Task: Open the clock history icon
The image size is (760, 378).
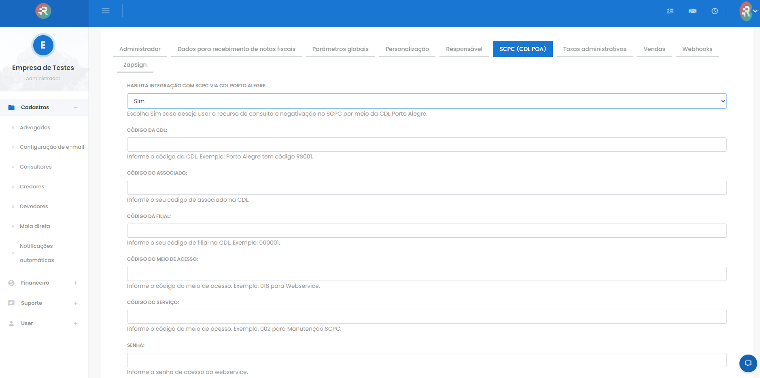Action: tap(715, 11)
